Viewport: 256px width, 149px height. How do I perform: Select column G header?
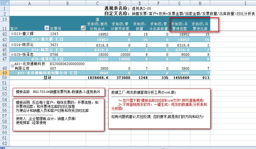click(x=180, y=3)
